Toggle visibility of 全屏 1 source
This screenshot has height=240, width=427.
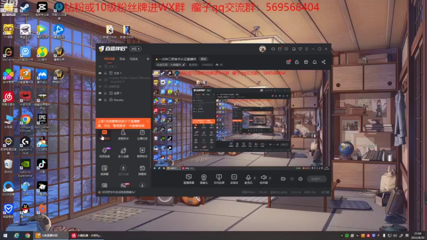100,93
